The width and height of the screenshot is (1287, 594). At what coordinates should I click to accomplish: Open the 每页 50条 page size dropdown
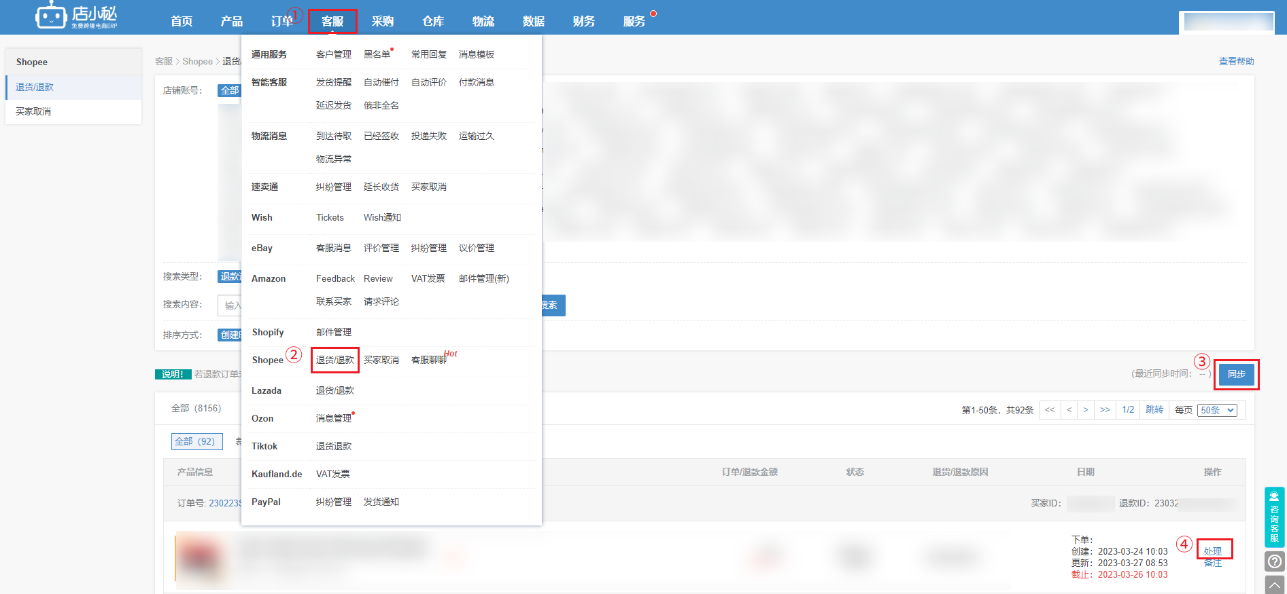click(x=1217, y=410)
